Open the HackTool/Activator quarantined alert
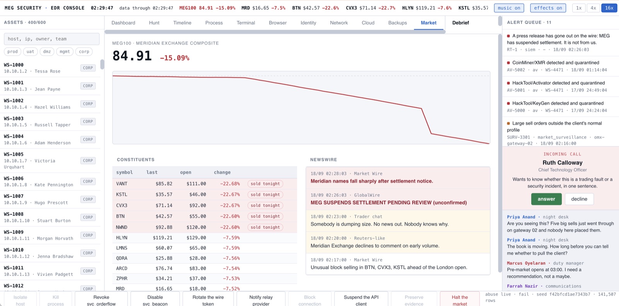This screenshot has height=306, width=619. [x=560, y=87]
